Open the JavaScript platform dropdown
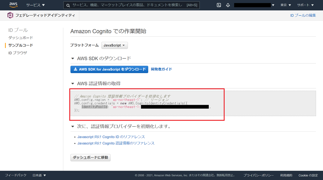The width and height of the screenshot is (323, 180). [115, 46]
